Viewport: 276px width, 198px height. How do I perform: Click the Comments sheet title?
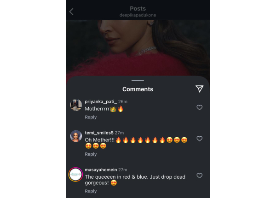coord(138,89)
